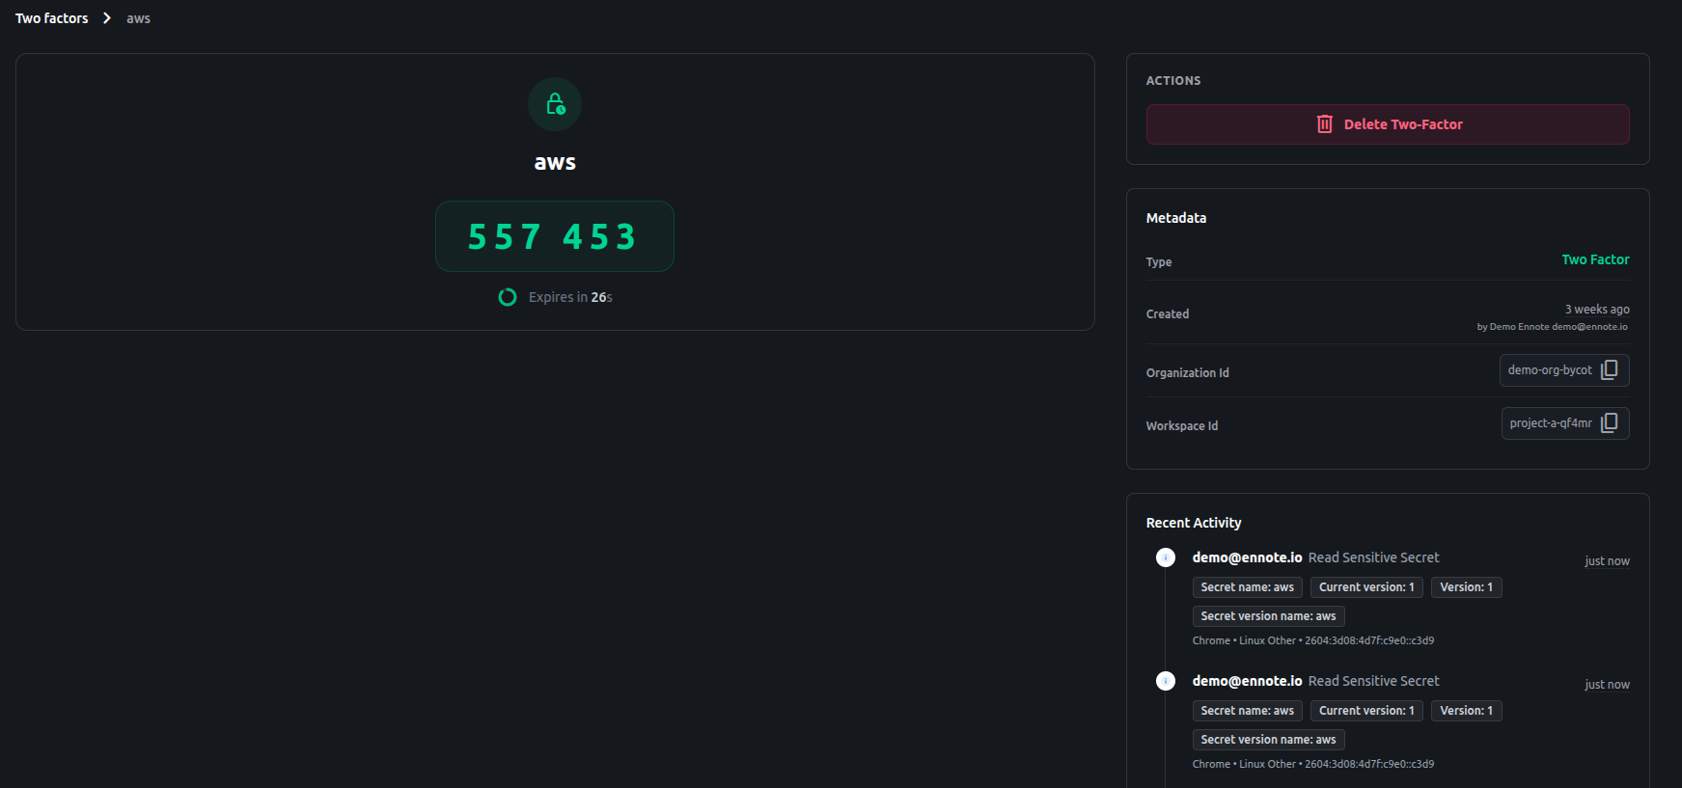Click first activity's Chrome Linux client details
Viewport: 1682px width, 788px height.
point(1313,640)
